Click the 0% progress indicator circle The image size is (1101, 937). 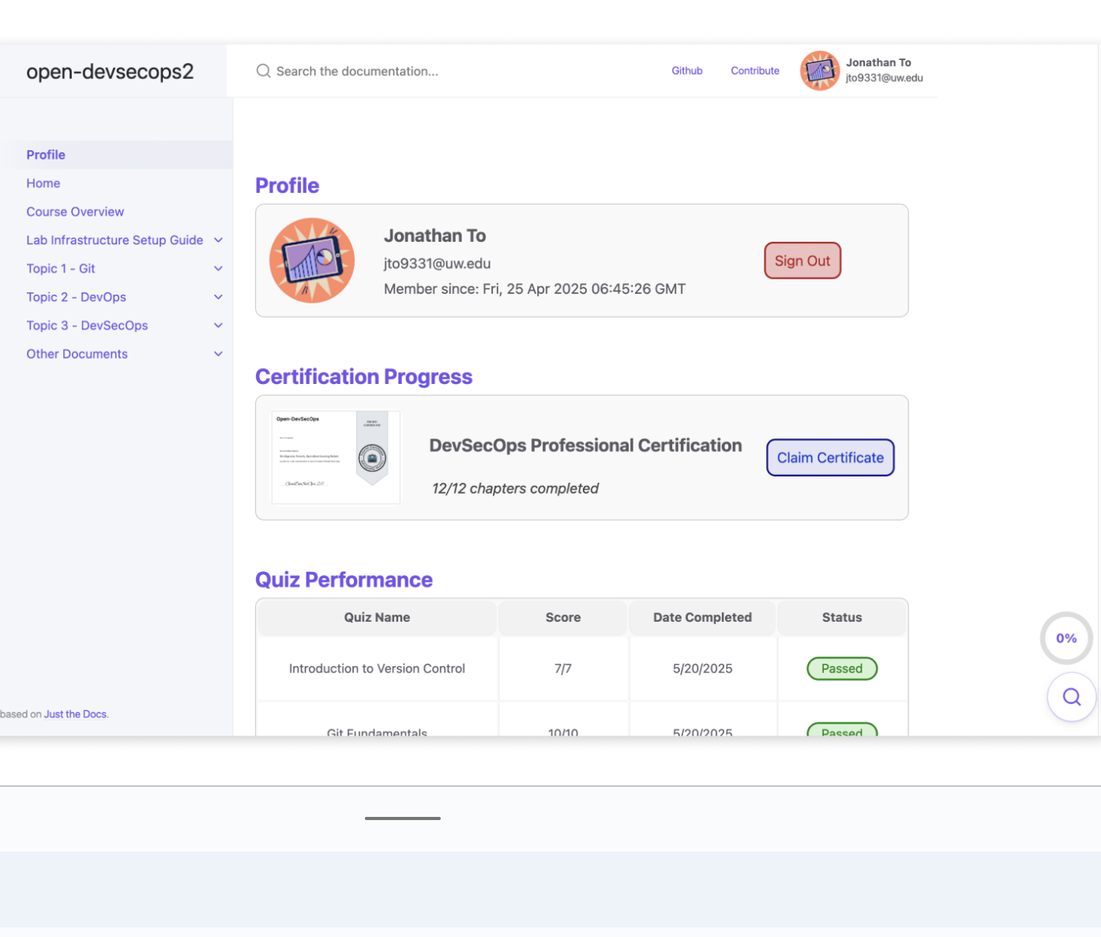pos(1066,638)
